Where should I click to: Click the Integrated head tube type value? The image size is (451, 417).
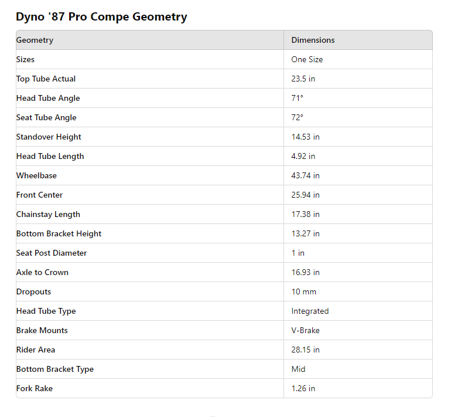[310, 311]
